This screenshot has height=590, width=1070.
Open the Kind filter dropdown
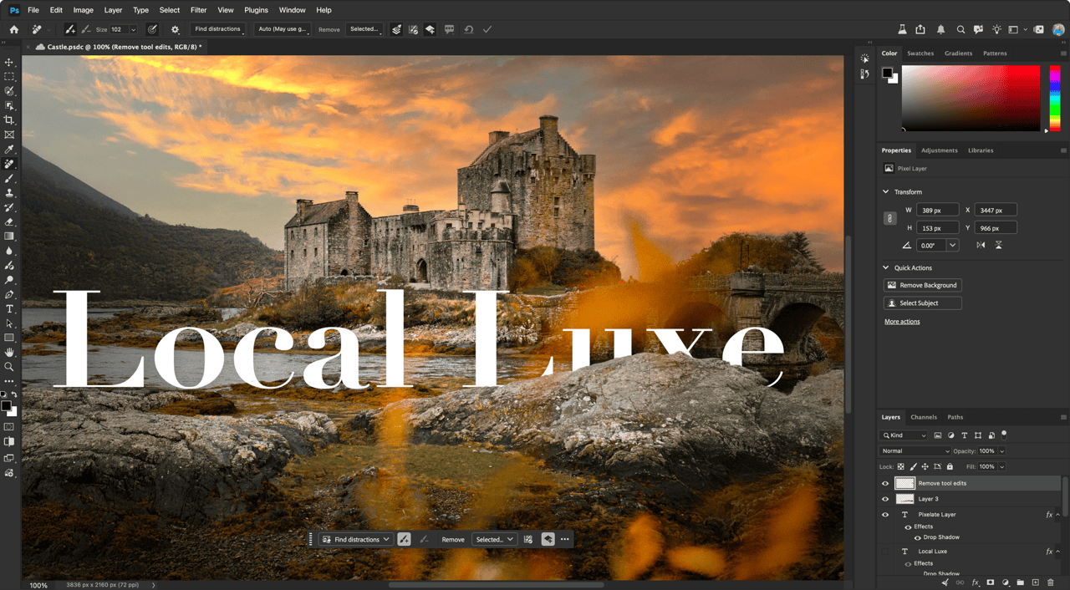(904, 435)
